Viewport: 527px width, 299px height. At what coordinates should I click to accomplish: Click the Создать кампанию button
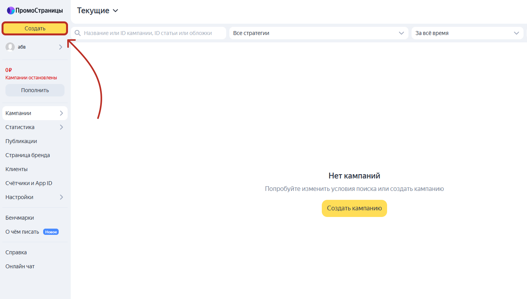coord(354,208)
